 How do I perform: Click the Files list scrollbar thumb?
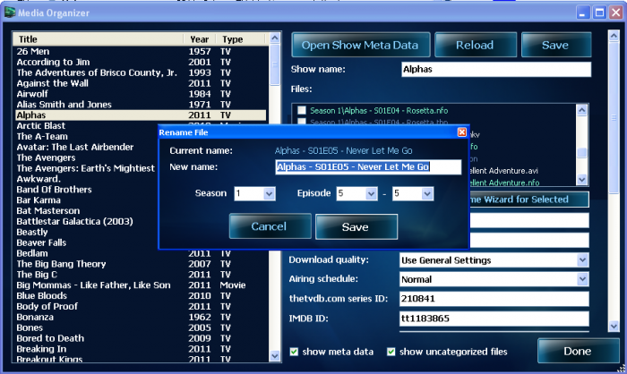tap(582, 153)
